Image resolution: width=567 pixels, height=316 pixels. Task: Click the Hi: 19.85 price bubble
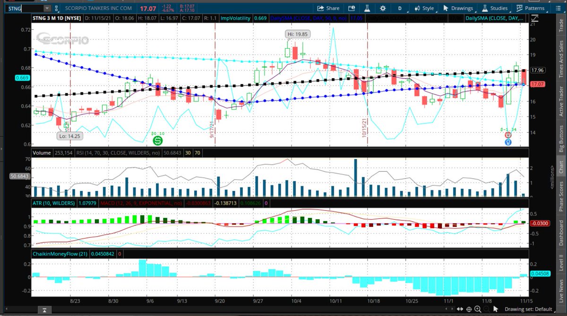click(298, 34)
